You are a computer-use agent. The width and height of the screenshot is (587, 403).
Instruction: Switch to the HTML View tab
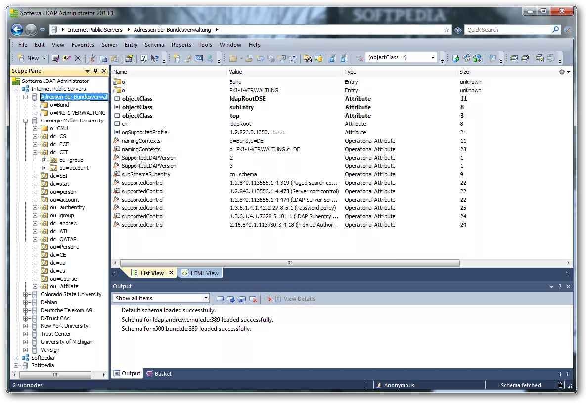pos(200,273)
